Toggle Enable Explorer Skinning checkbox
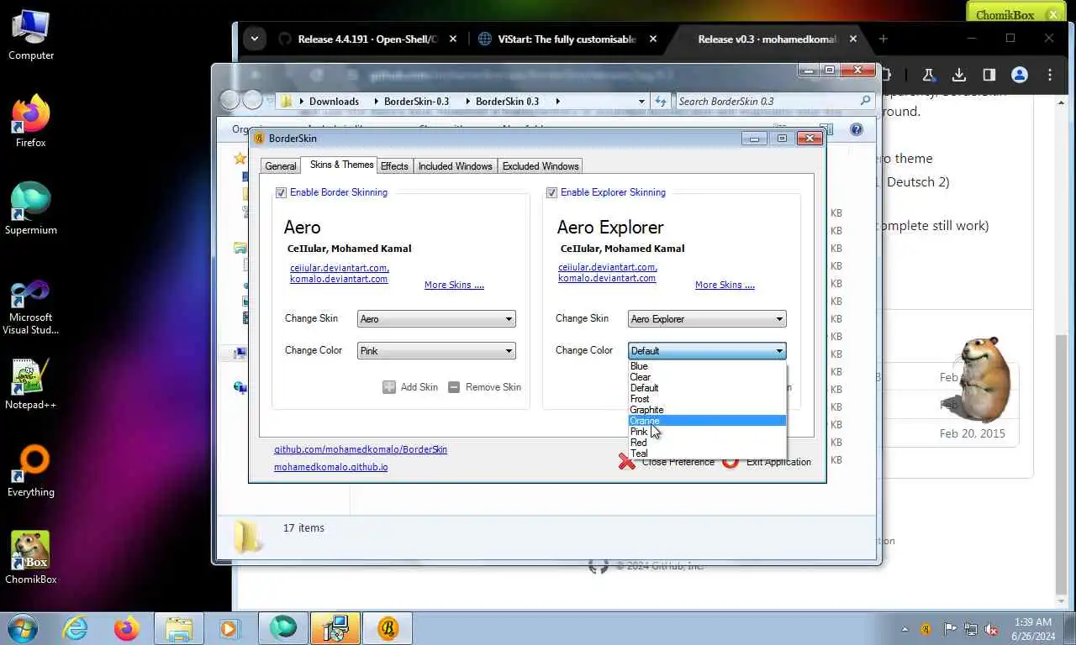This screenshot has height=645, width=1076. coord(551,192)
